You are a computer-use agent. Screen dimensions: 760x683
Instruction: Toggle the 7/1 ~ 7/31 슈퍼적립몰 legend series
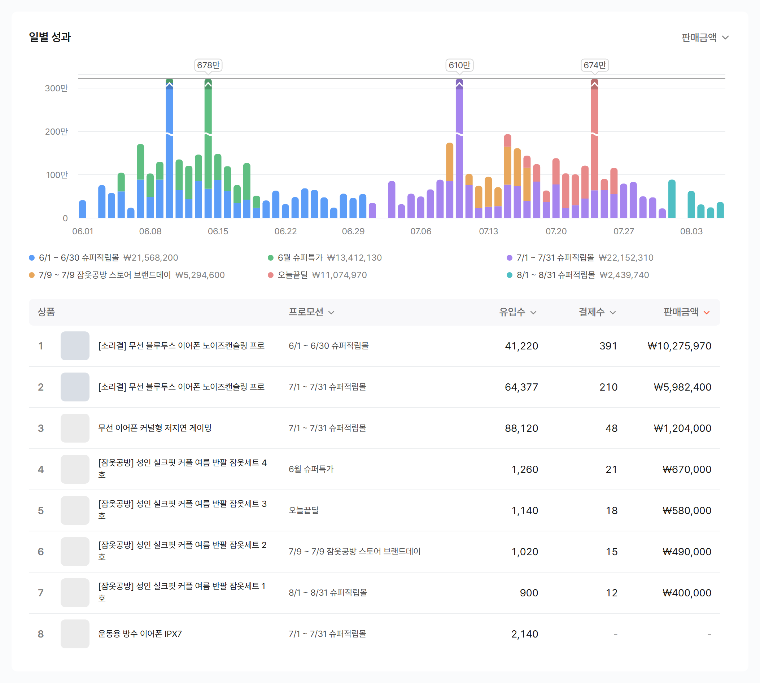pyautogui.click(x=580, y=258)
